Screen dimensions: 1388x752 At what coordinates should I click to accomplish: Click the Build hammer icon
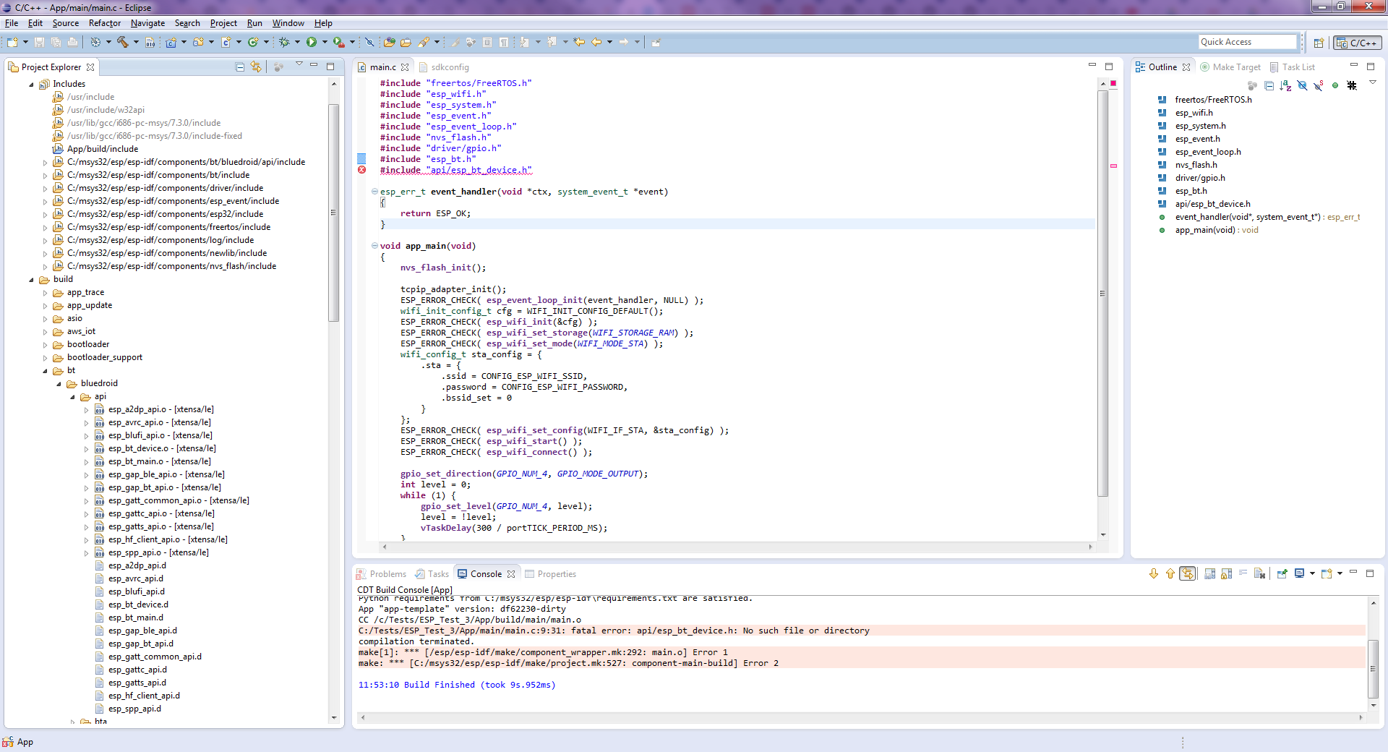click(123, 42)
